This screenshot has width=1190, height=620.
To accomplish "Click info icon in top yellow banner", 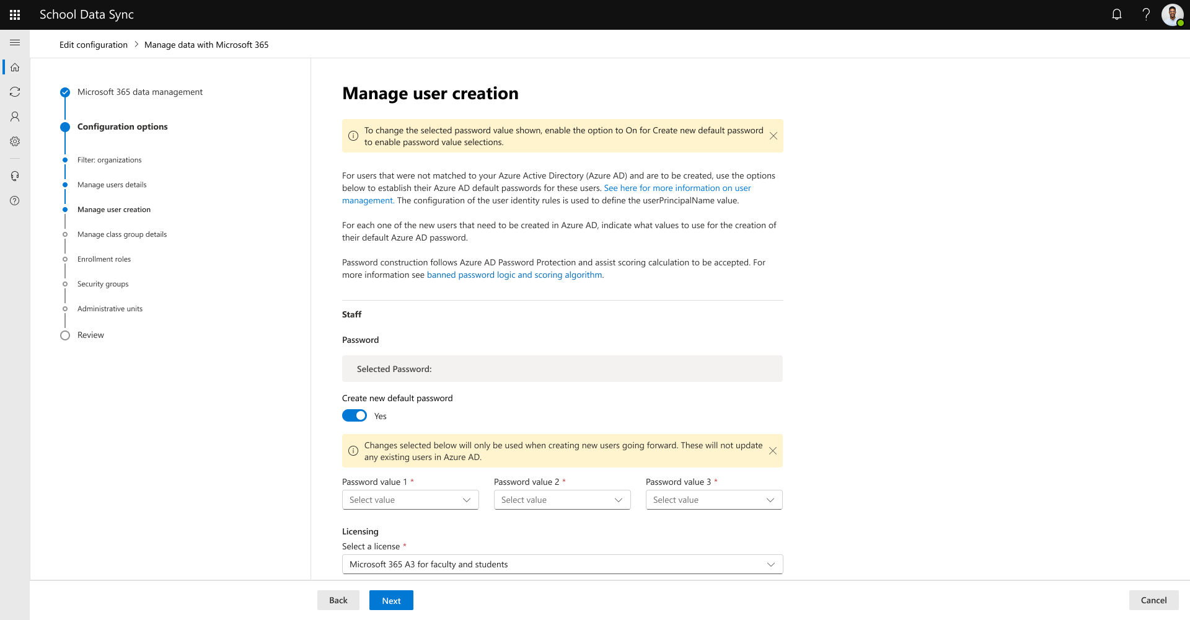I will coord(353,136).
